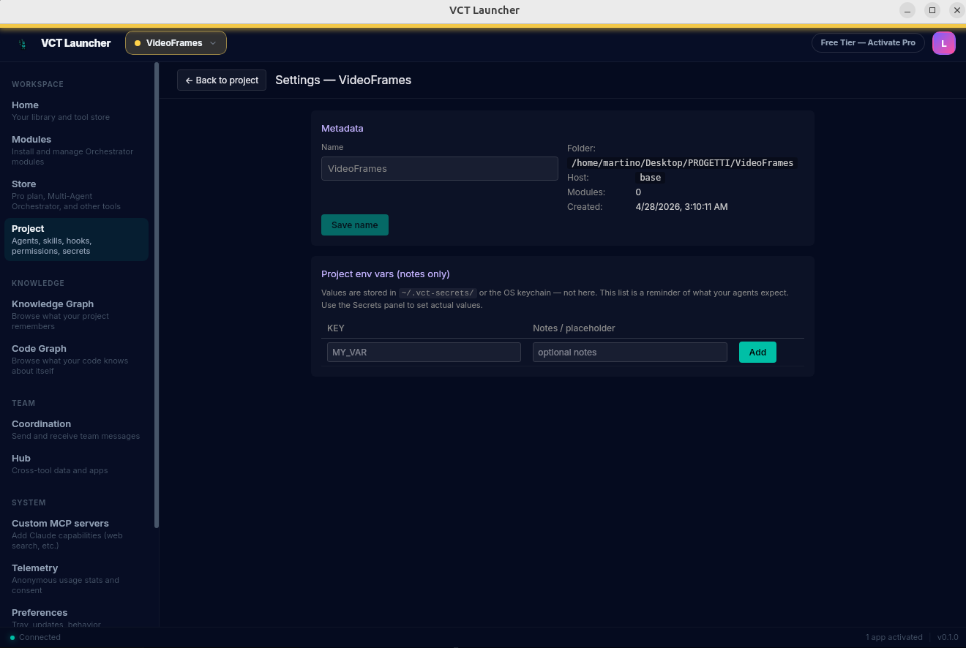Viewport: 966px width, 648px height.
Task: Open Store in the sidebar
Action: 76,195
